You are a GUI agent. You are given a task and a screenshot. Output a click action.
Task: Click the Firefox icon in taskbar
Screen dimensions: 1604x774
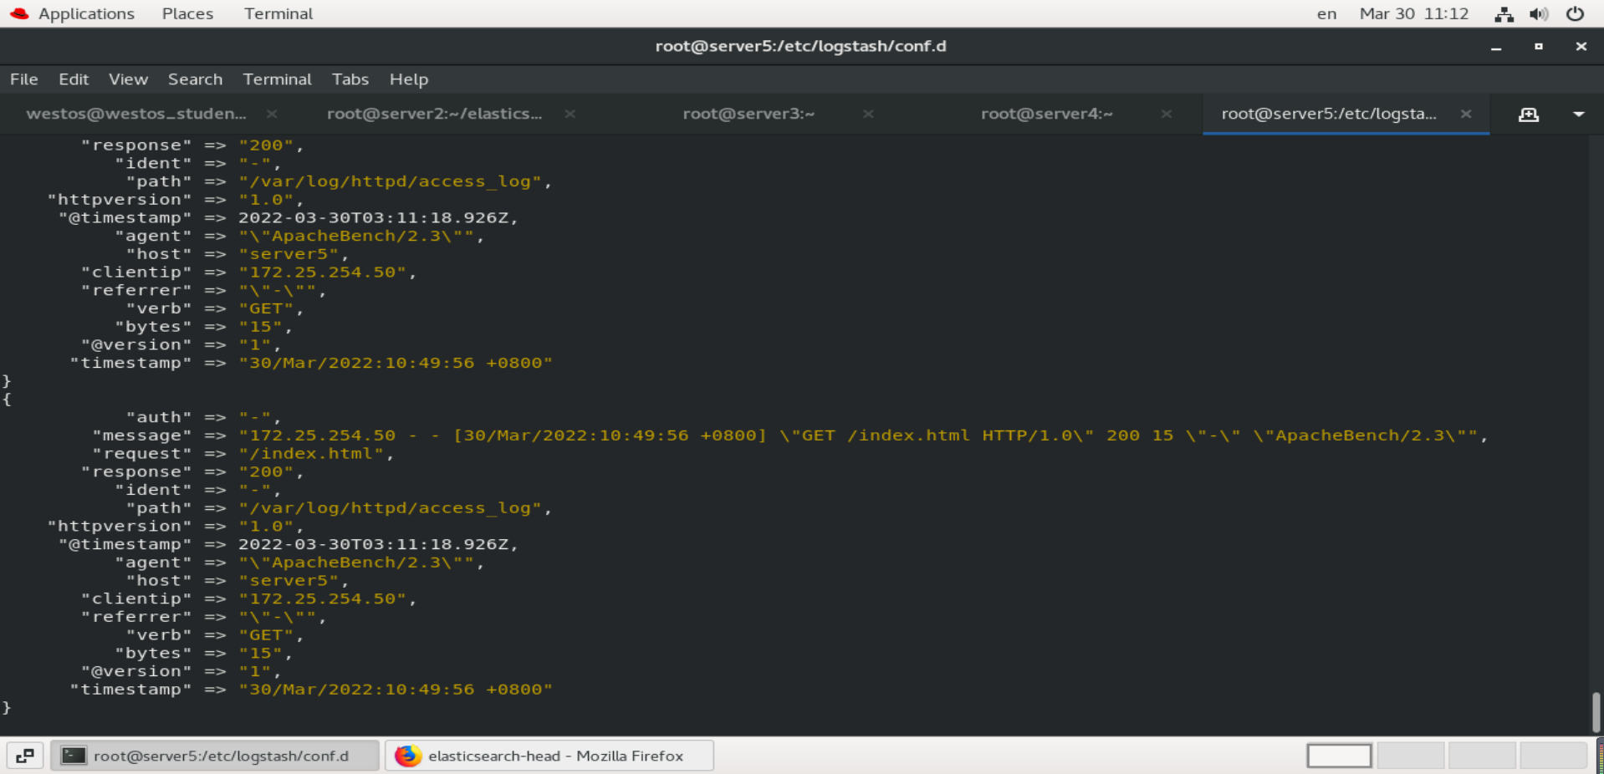tap(408, 756)
